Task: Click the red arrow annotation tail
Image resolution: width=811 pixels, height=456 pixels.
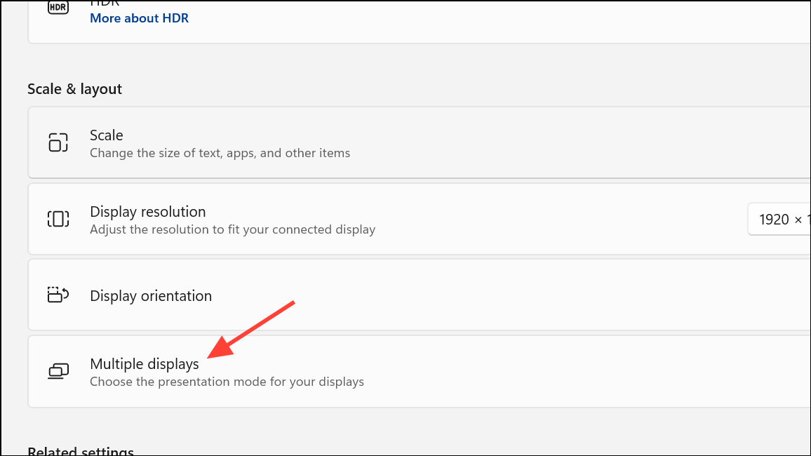Action: click(292, 304)
